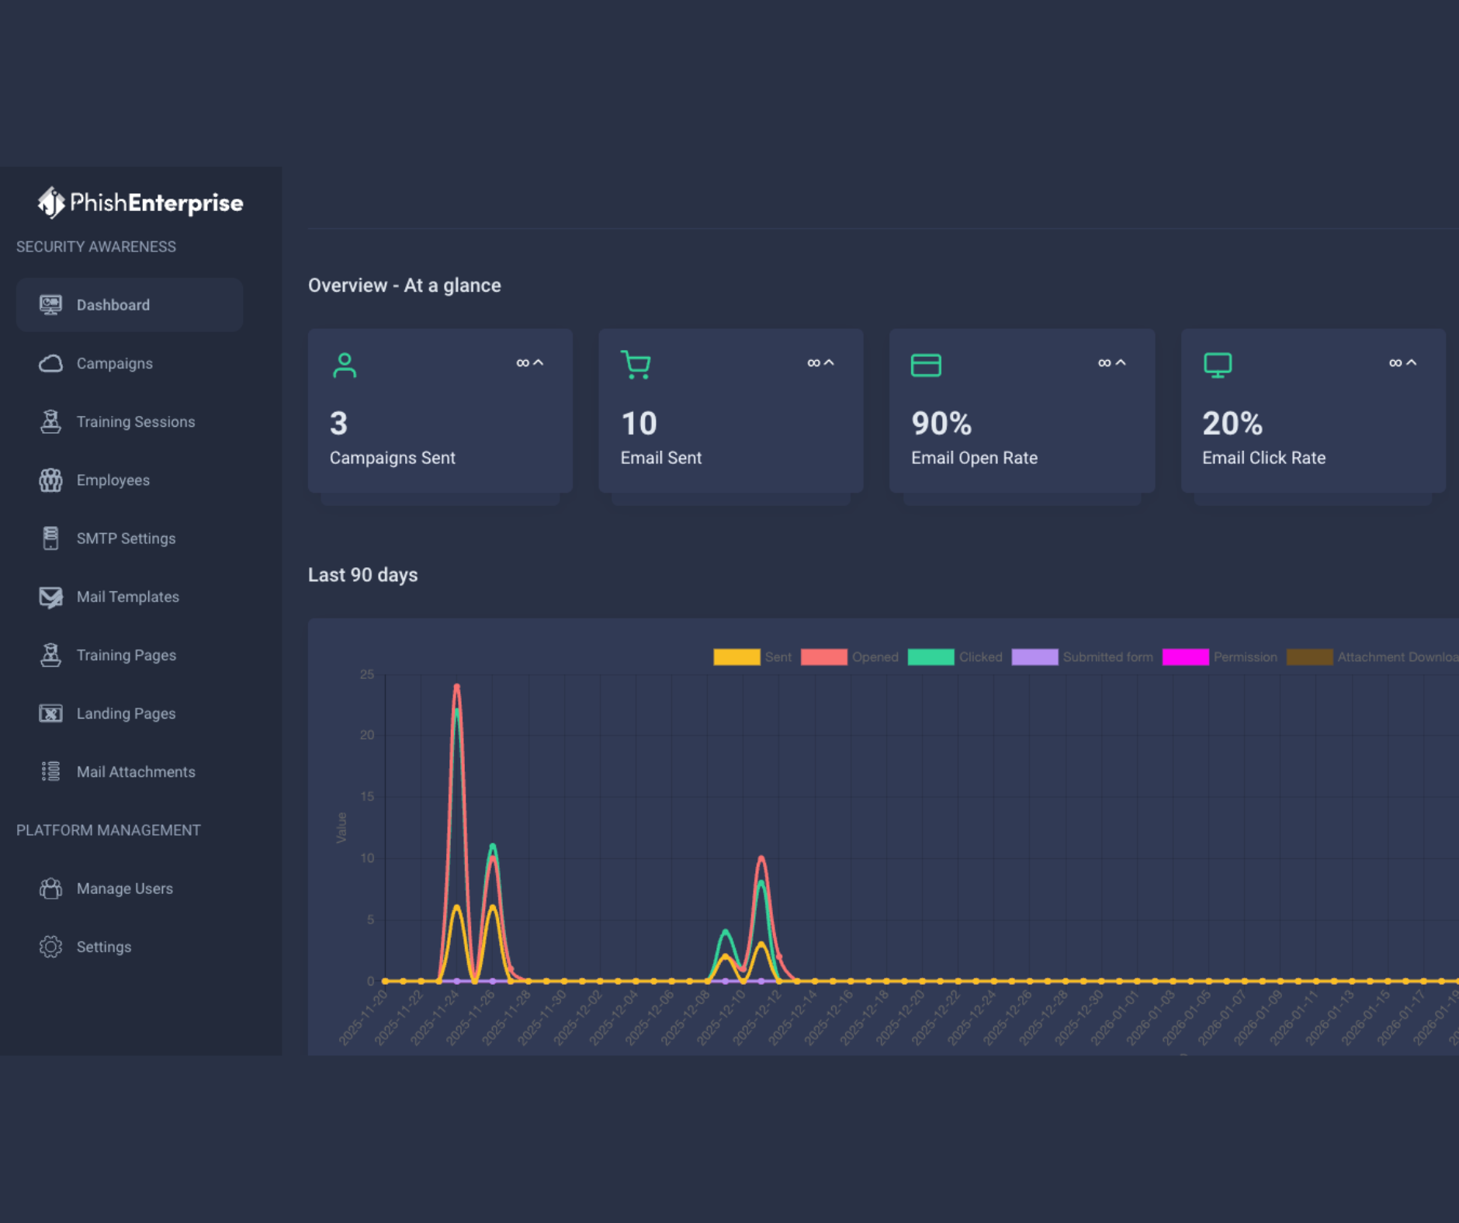Select the Campaigns sidebar icon

click(x=50, y=363)
